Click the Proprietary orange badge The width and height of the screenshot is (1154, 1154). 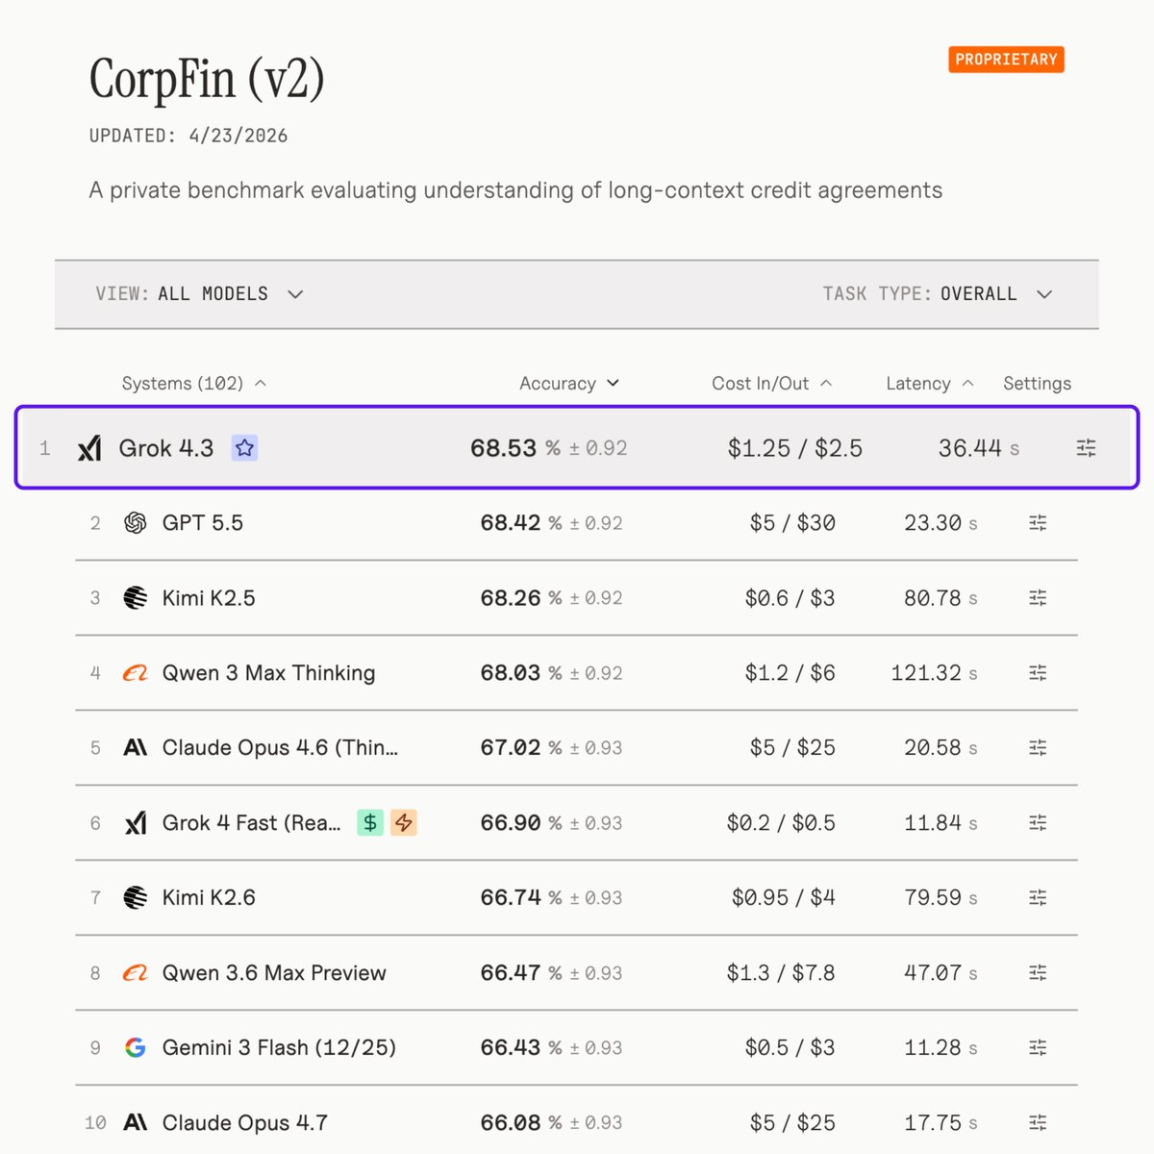(1006, 60)
